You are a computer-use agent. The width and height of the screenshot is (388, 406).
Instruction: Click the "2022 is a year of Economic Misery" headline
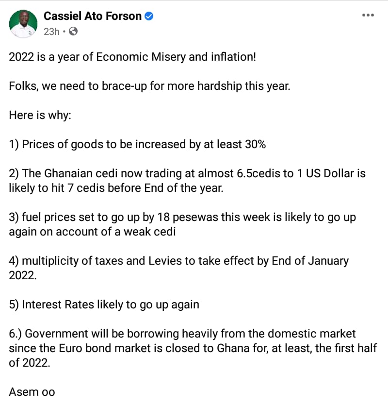point(132,57)
